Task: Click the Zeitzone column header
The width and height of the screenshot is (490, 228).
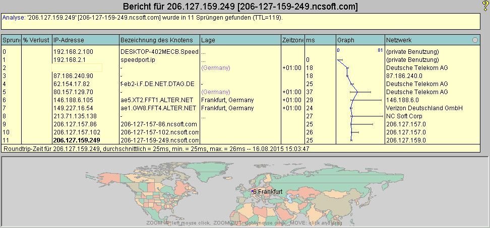Action: [293, 40]
